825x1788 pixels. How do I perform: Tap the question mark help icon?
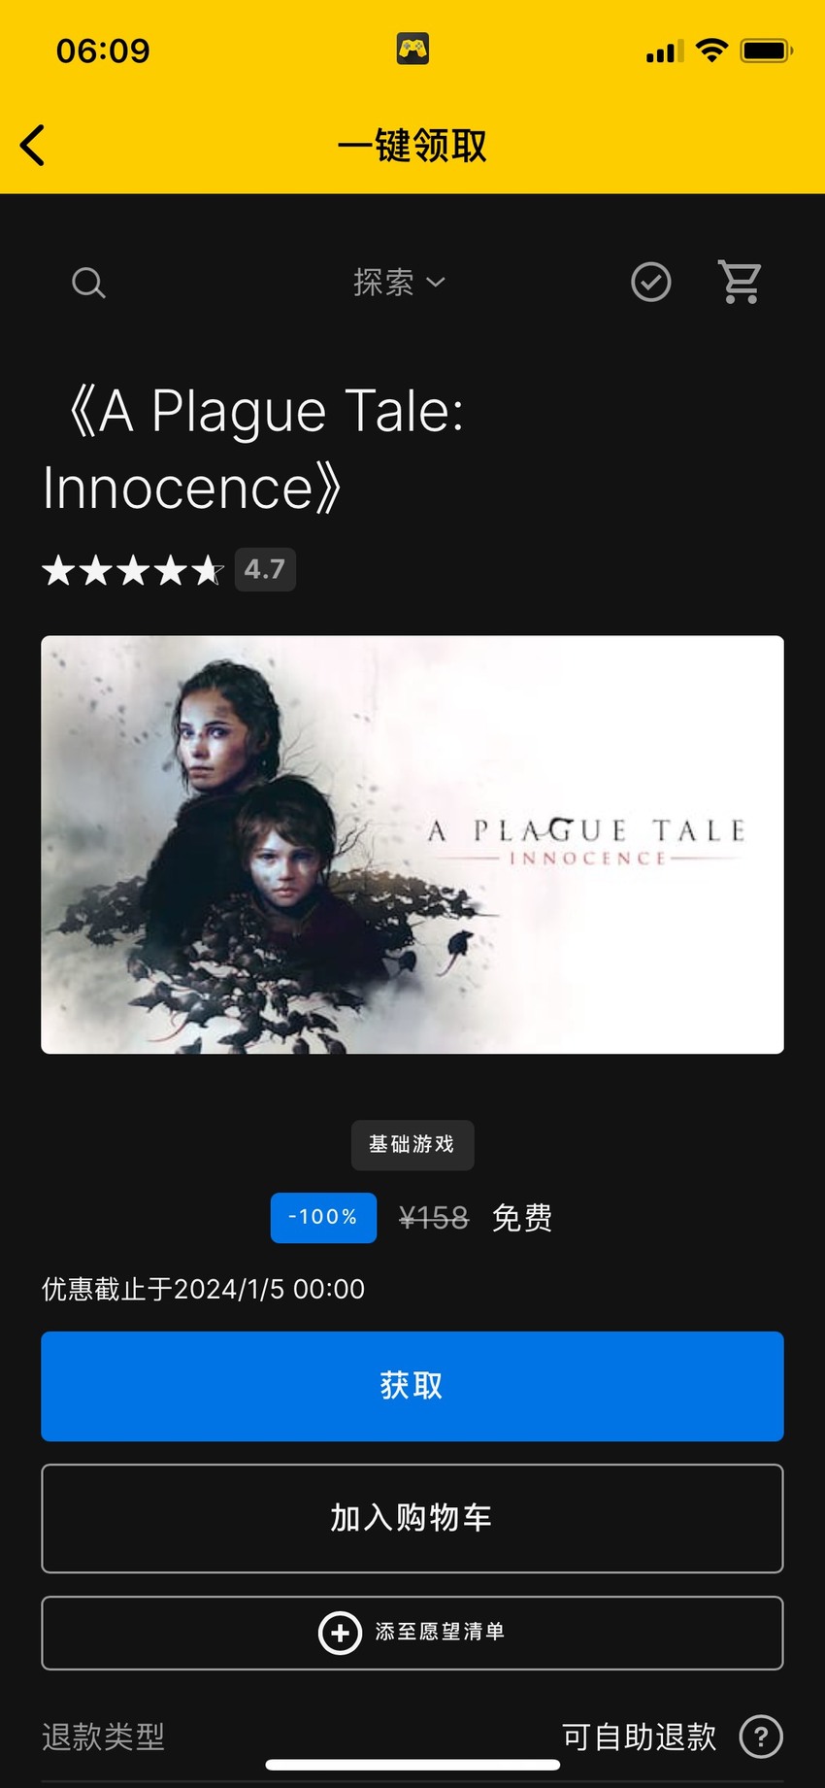761,1737
